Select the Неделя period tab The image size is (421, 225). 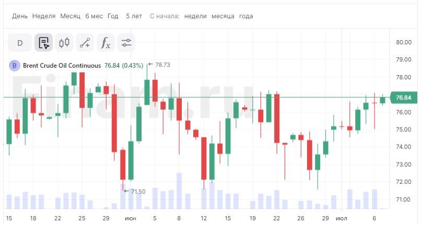click(x=44, y=16)
